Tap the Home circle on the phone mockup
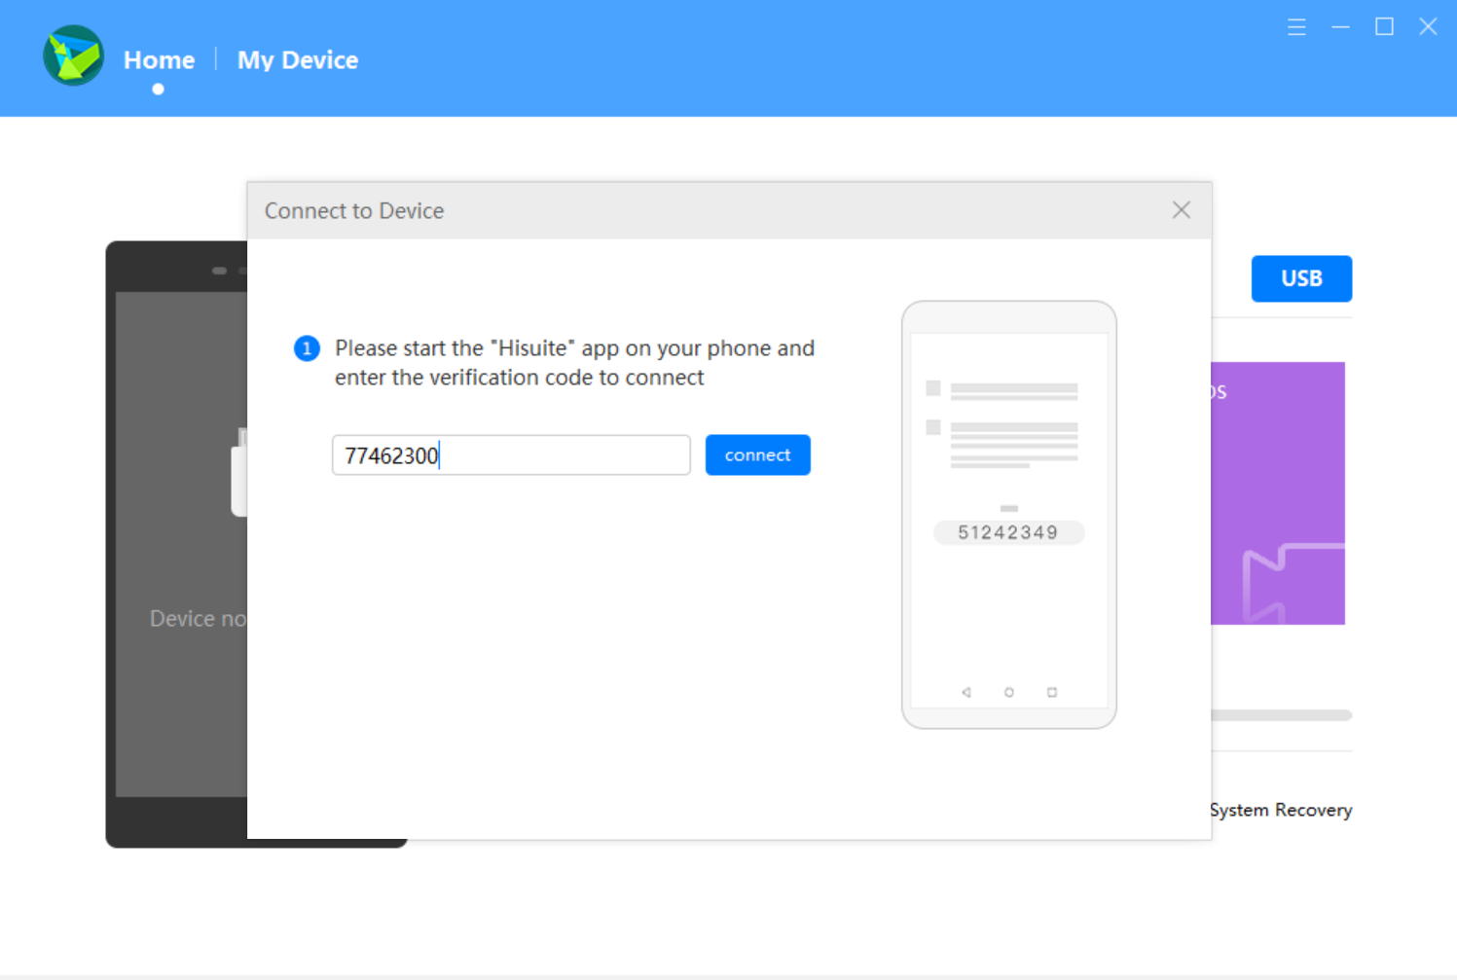The image size is (1457, 980). click(1008, 692)
